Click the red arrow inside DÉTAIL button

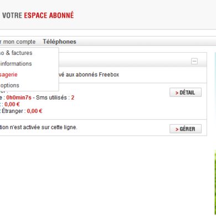coord(177,93)
